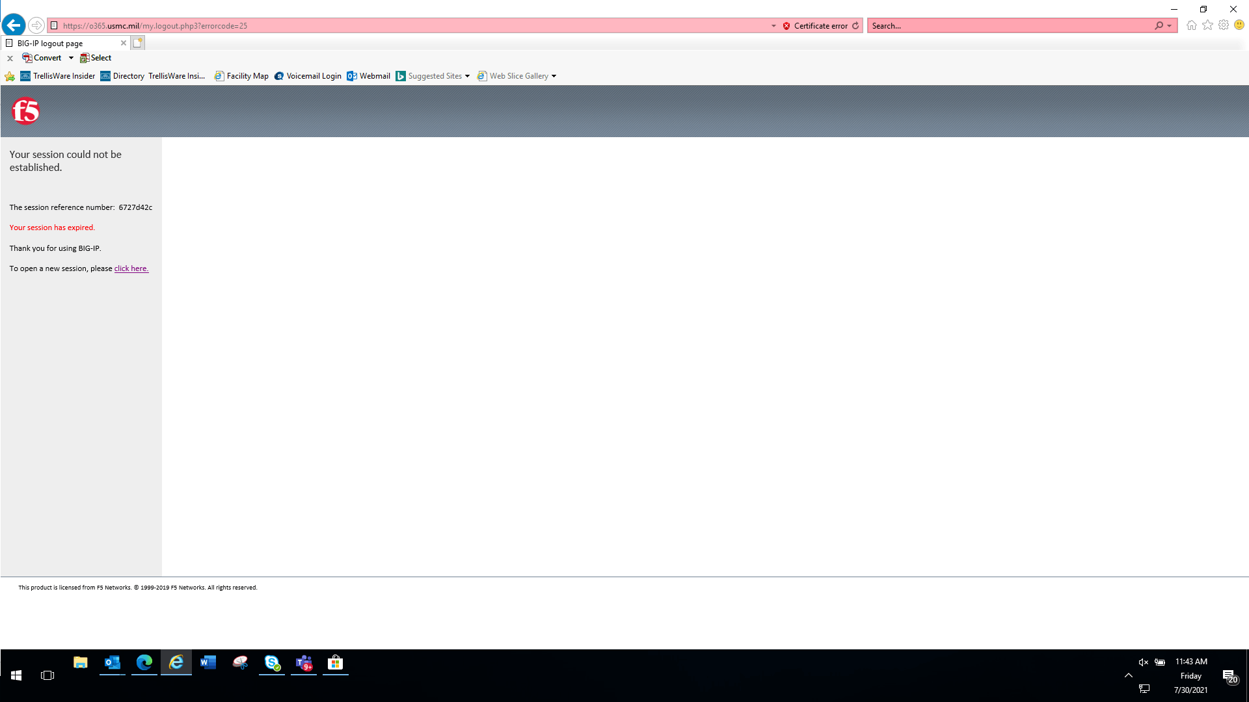Click the "click here" new session link
This screenshot has height=702, width=1249.
(131, 268)
